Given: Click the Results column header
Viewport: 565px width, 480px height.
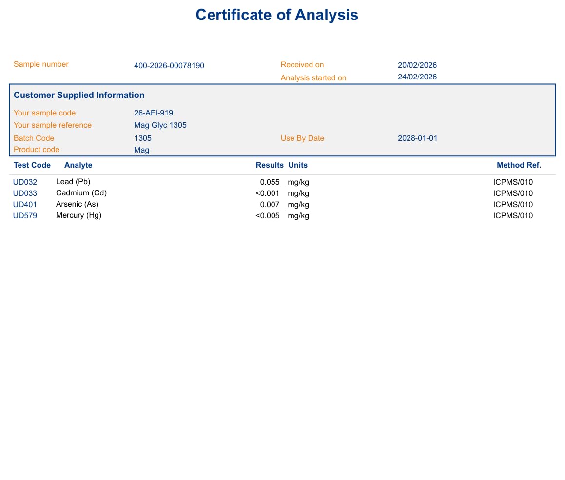Looking at the screenshot, I should [270, 165].
